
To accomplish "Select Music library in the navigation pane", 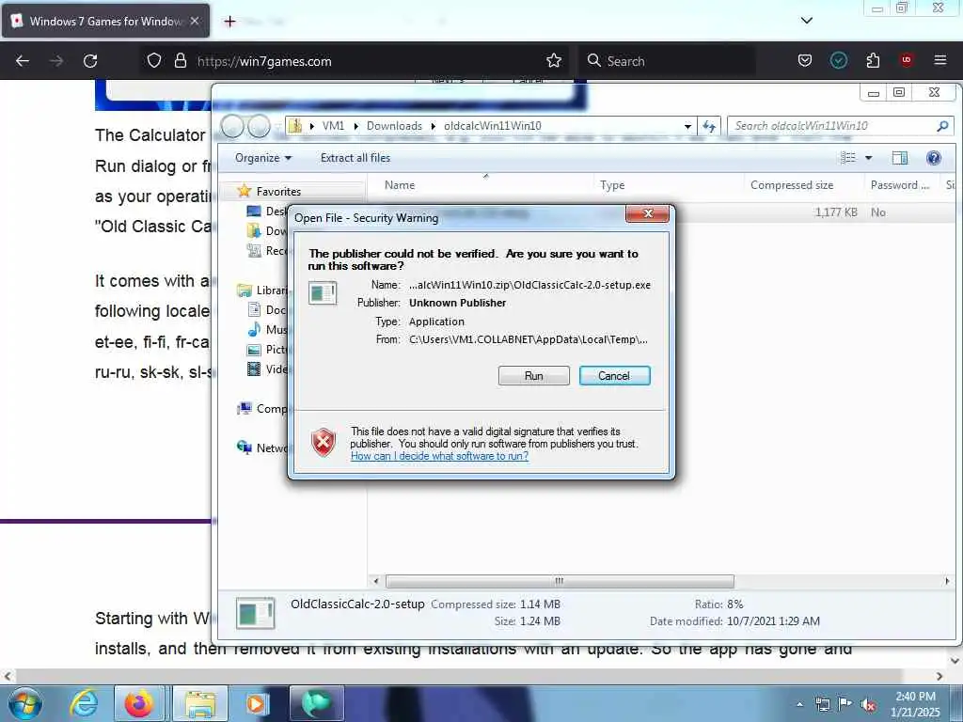I will [x=267, y=330].
